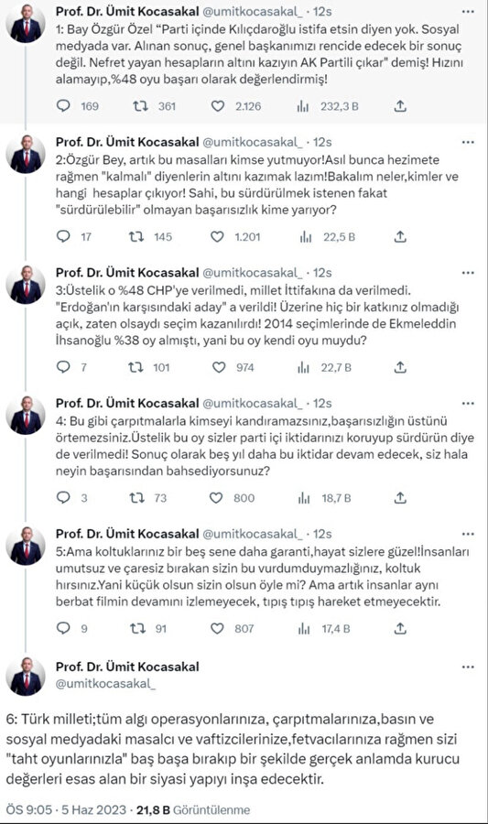Open @umitkocasakal_ handle under the sixth tweet
The image size is (488, 824).
(105, 683)
